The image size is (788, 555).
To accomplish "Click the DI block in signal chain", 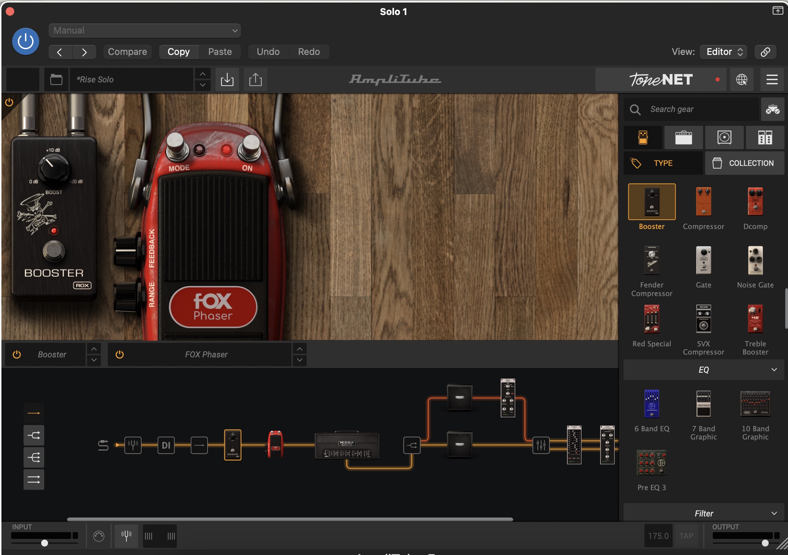I will (166, 445).
